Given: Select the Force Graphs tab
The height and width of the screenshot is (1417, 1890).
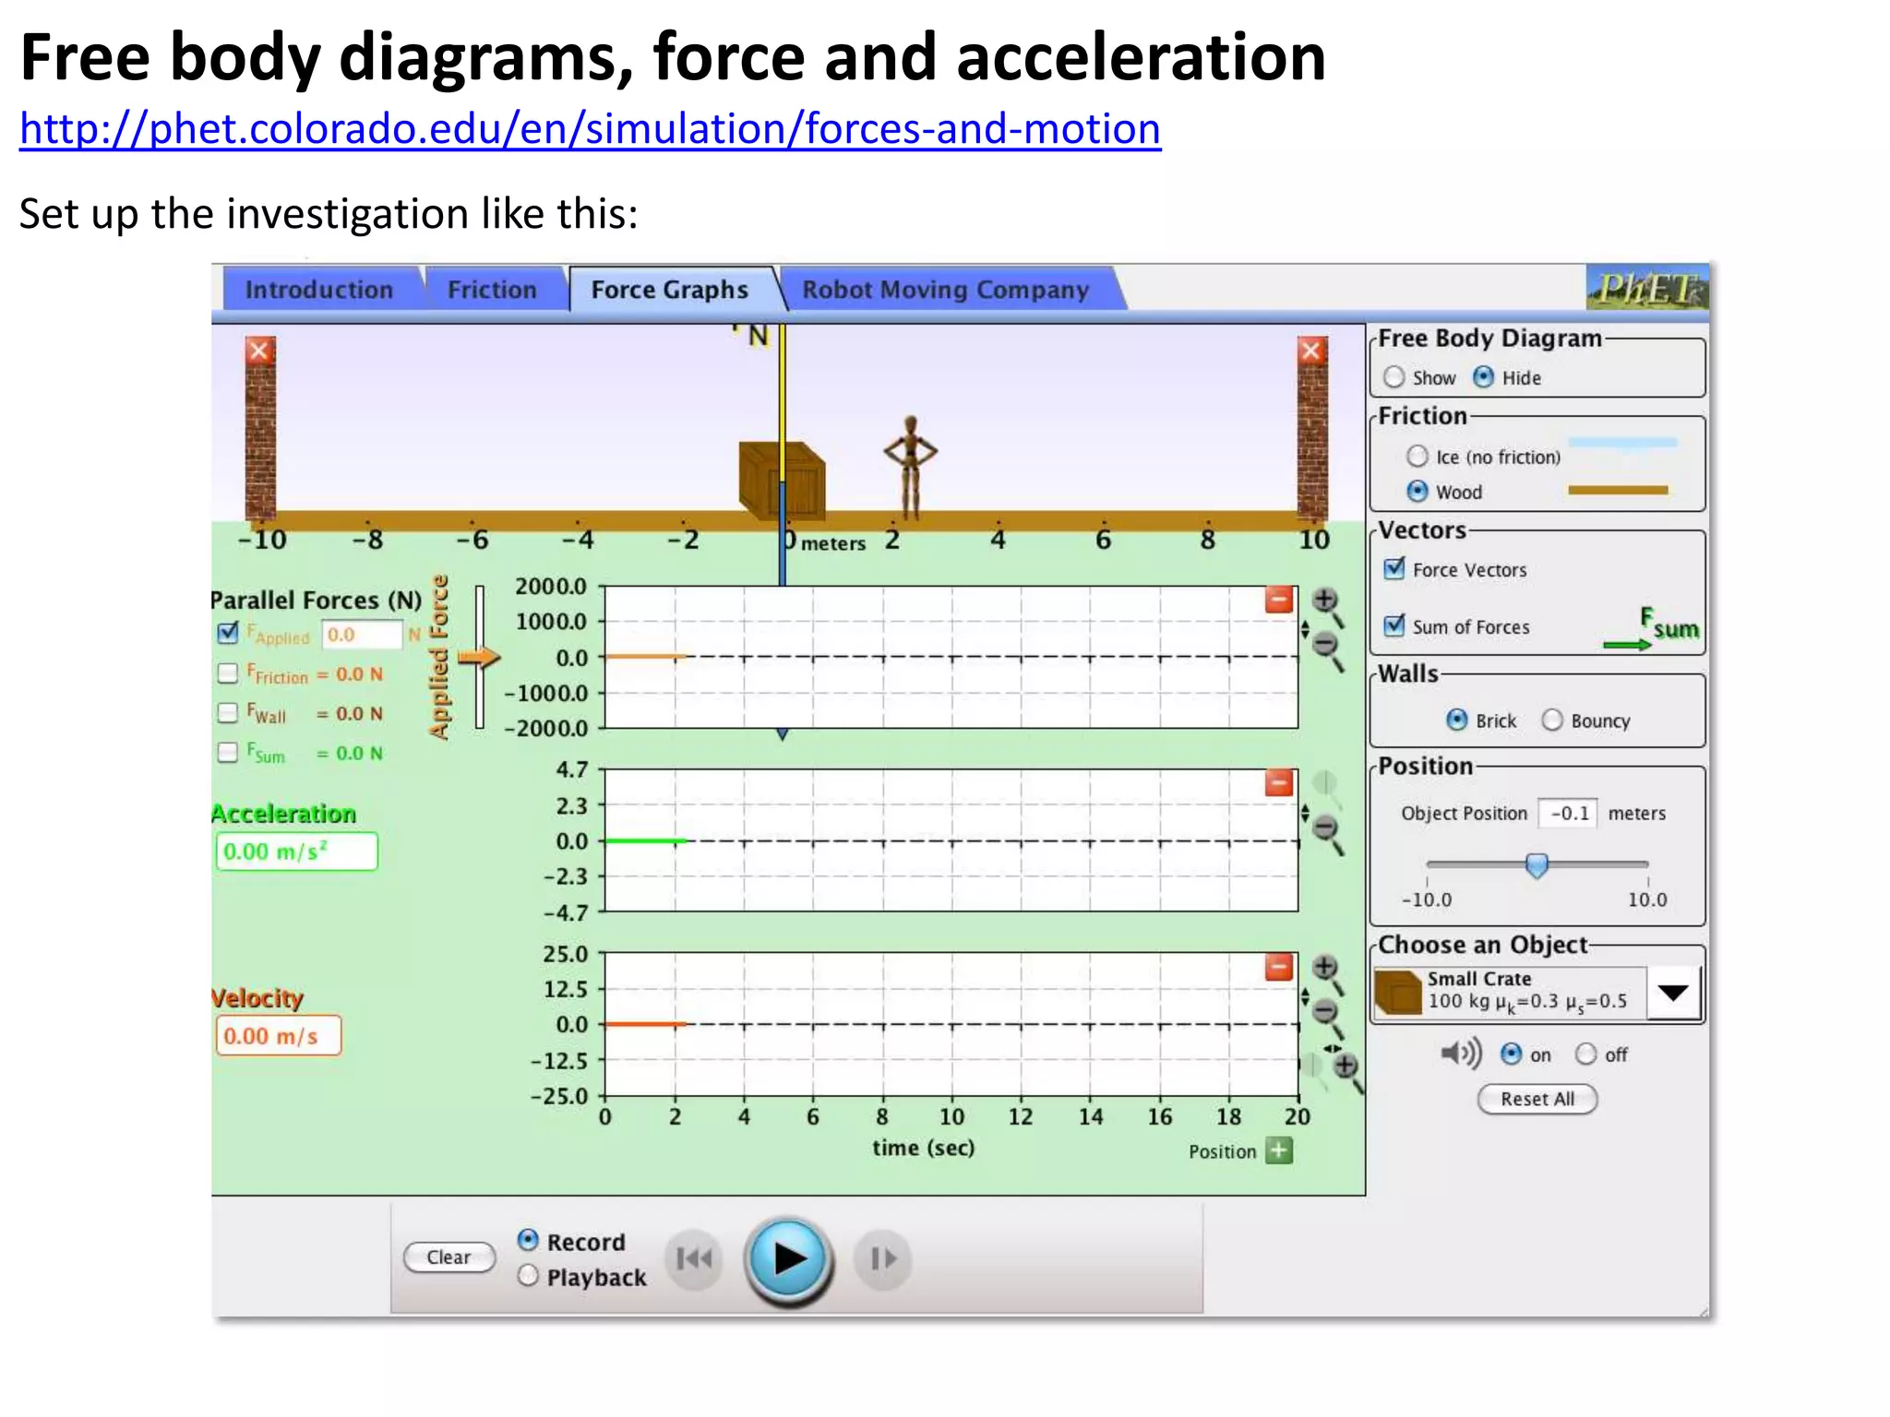Looking at the screenshot, I should (670, 290).
